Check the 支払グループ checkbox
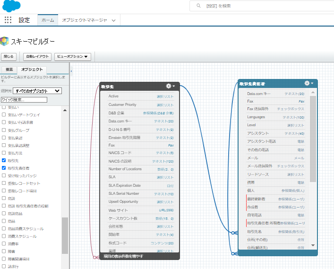The image size is (334, 269). pos(4,130)
